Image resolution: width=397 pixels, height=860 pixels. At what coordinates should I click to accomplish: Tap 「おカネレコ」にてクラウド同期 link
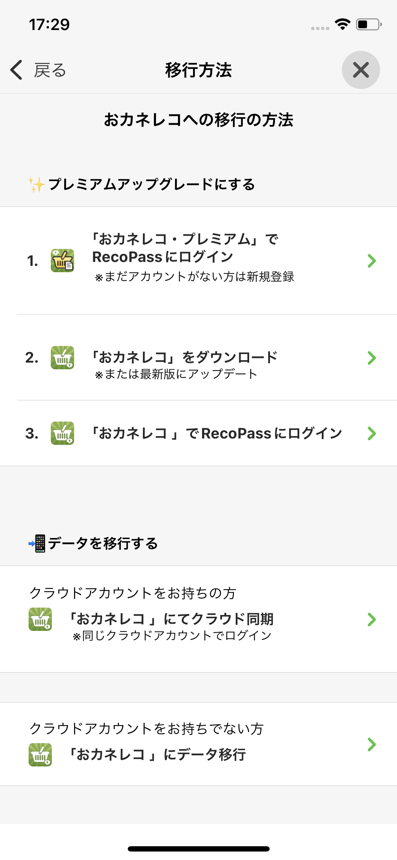[x=171, y=619]
